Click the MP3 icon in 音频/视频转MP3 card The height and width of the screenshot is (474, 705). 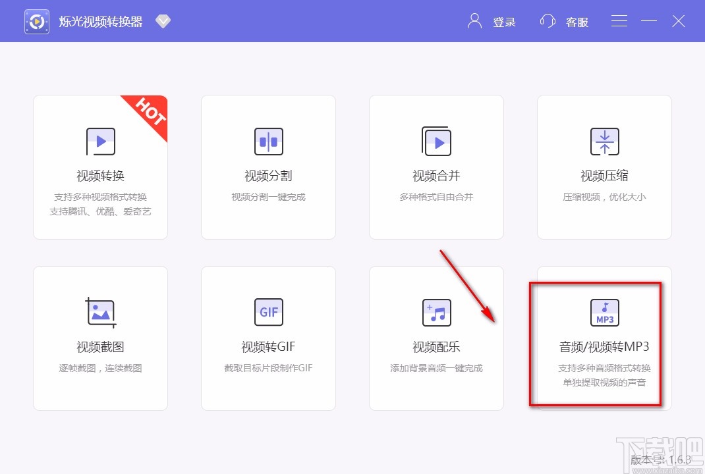click(604, 312)
